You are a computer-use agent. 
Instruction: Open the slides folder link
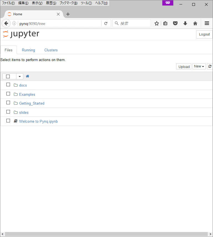coord(24,112)
